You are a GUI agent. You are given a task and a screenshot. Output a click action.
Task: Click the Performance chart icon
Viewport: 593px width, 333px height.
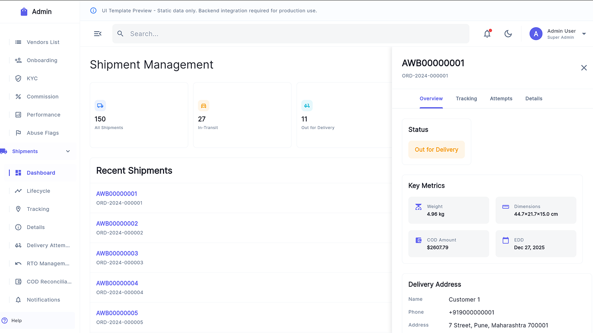(x=18, y=115)
